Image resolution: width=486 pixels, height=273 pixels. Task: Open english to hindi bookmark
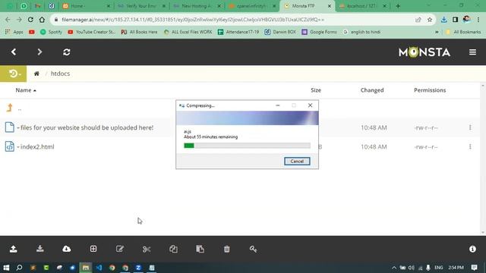[361, 32]
